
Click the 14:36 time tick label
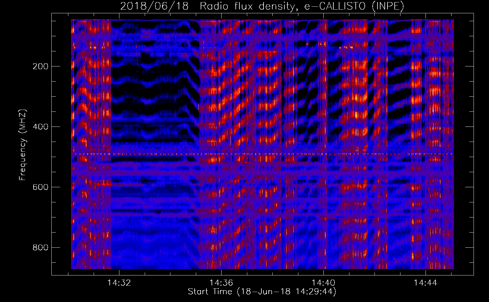click(x=222, y=283)
